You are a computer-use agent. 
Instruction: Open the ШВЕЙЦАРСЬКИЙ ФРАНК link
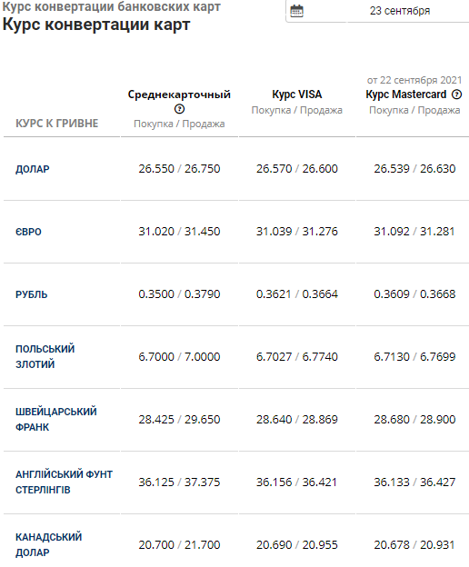click(x=56, y=419)
